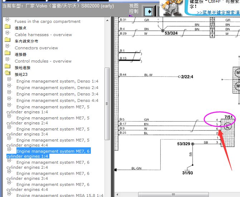
Task: Click the 视图控制 label
Action: [134, 9]
